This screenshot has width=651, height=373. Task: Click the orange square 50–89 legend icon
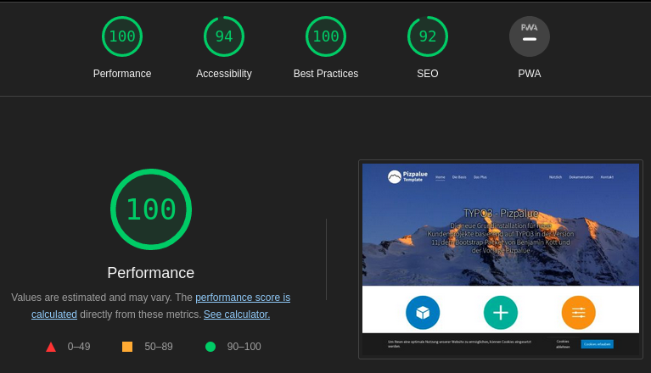tap(127, 347)
